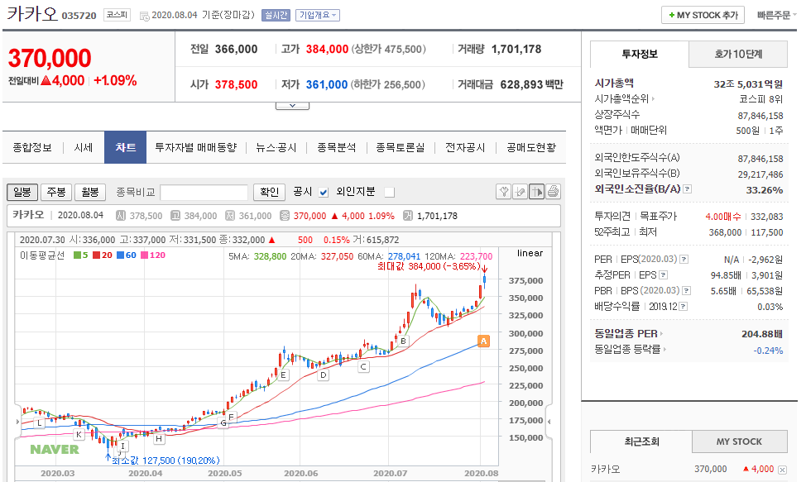Open the 종목분석 tab
Viewport: 806px width, 482px height.
coord(336,148)
